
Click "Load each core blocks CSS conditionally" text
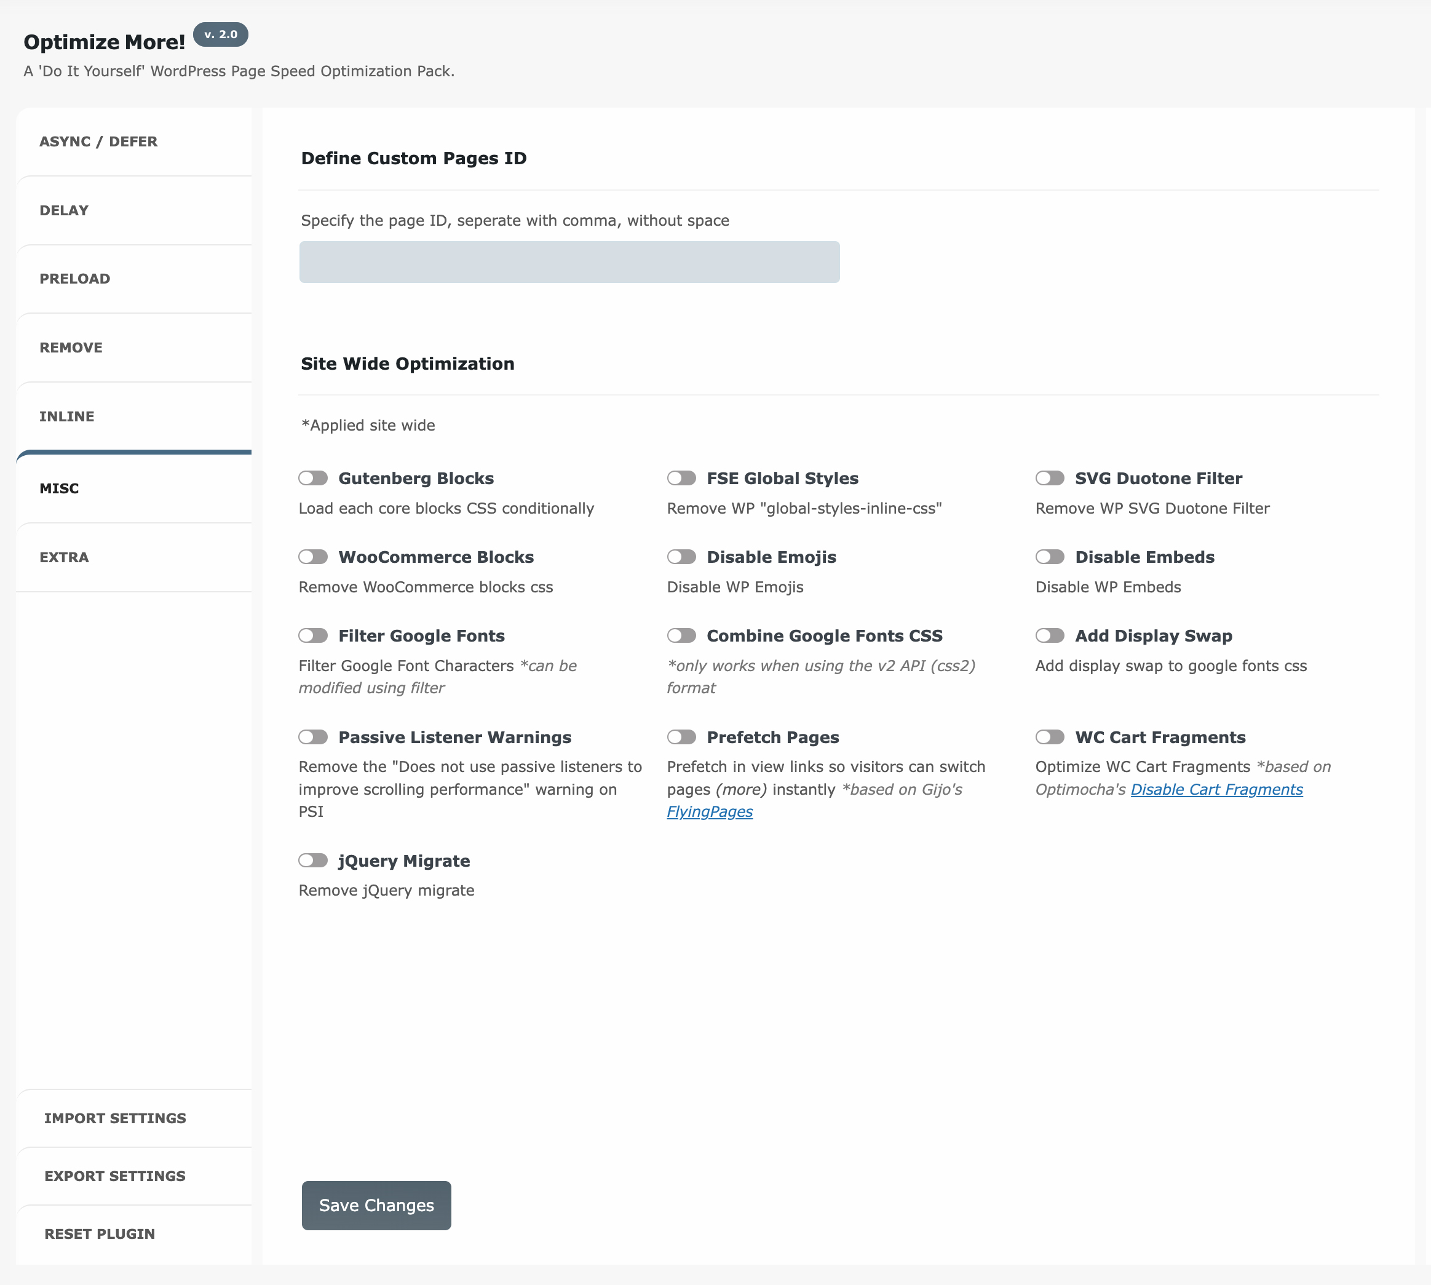tap(446, 508)
